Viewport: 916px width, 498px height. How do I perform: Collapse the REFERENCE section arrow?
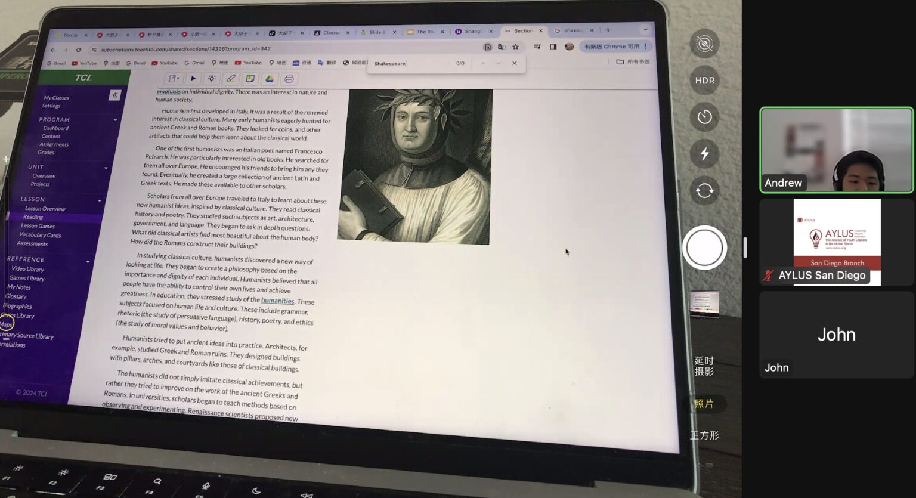point(88,261)
